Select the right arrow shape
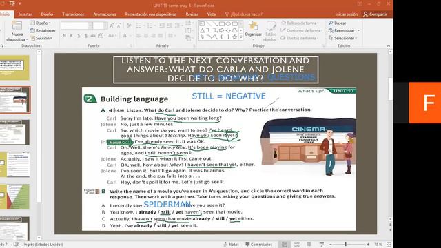The height and width of the screenshot is (248, 441). click(x=222, y=30)
